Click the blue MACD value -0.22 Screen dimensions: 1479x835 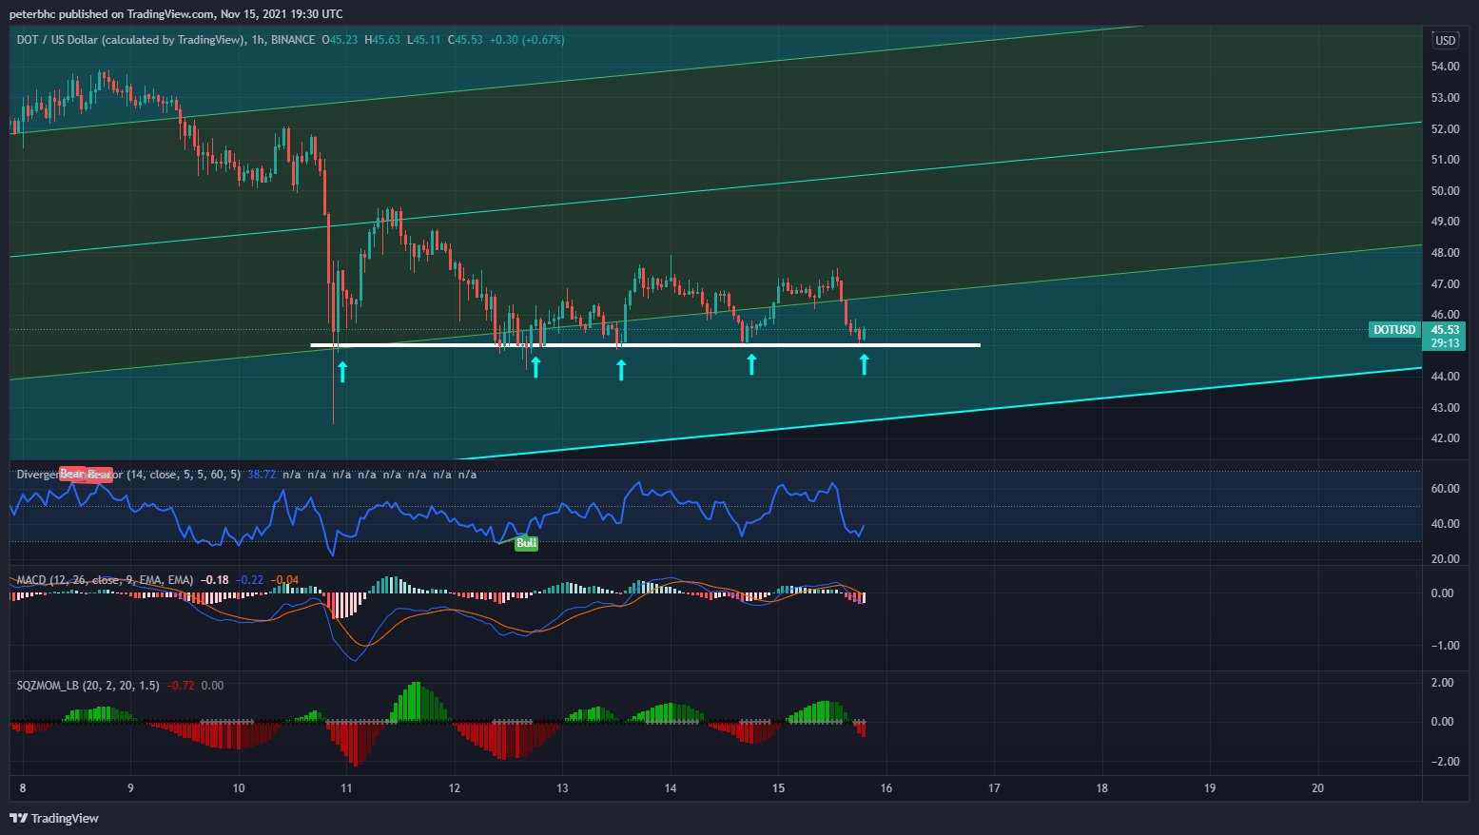250,580
